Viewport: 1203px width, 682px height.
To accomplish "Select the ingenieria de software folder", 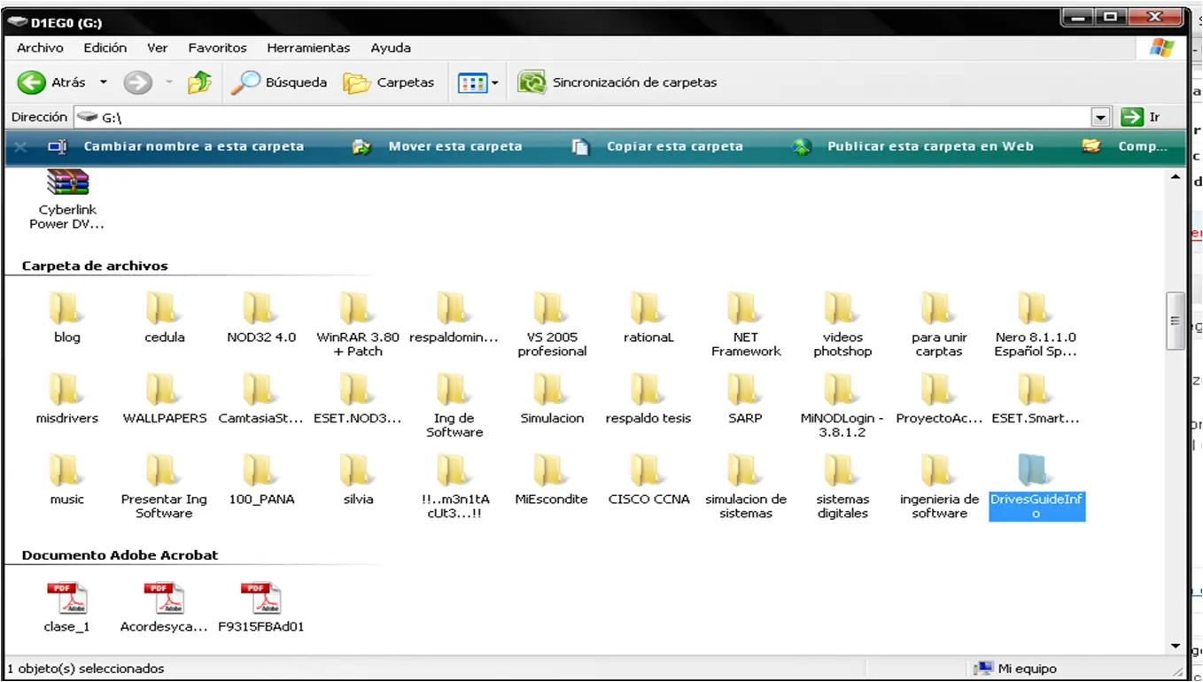I will (939, 485).
